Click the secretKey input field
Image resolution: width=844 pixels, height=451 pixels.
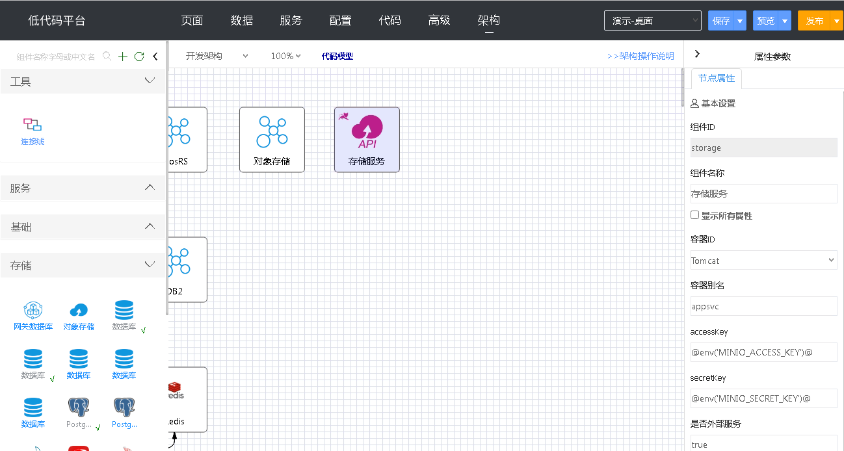coord(763,398)
